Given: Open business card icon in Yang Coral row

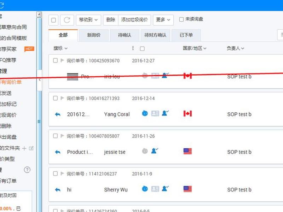Looking at the screenshot, I should pos(155,113).
